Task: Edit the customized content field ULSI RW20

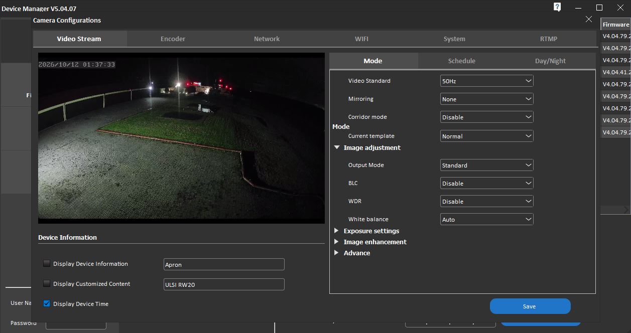Action: [x=224, y=284]
